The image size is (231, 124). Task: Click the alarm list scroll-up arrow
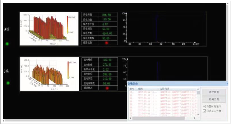[198, 89]
